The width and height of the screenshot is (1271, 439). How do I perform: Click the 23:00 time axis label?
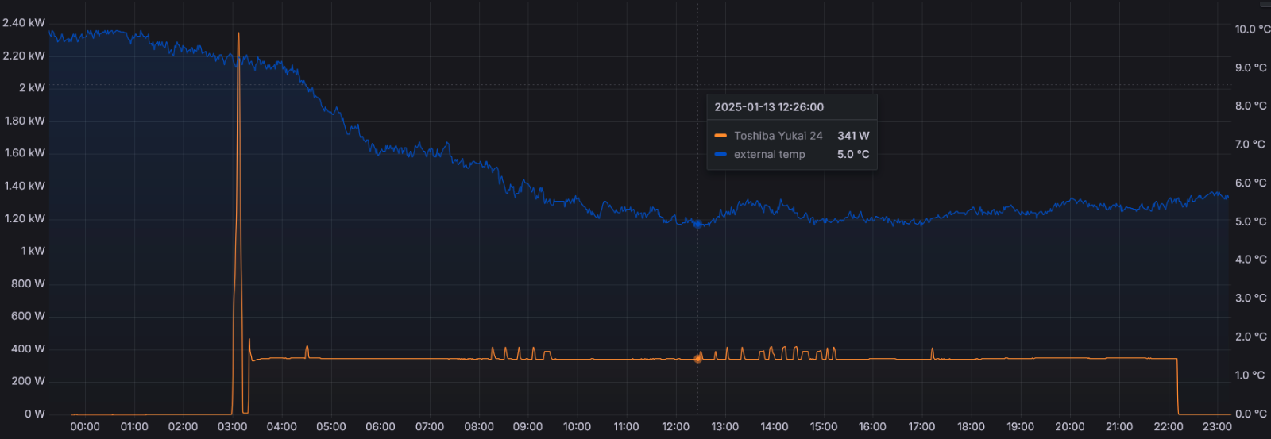point(1218,427)
